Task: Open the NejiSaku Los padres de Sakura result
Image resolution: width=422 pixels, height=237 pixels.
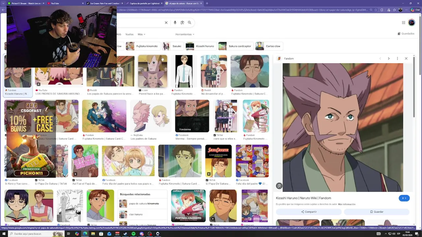Action: point(151,116)
